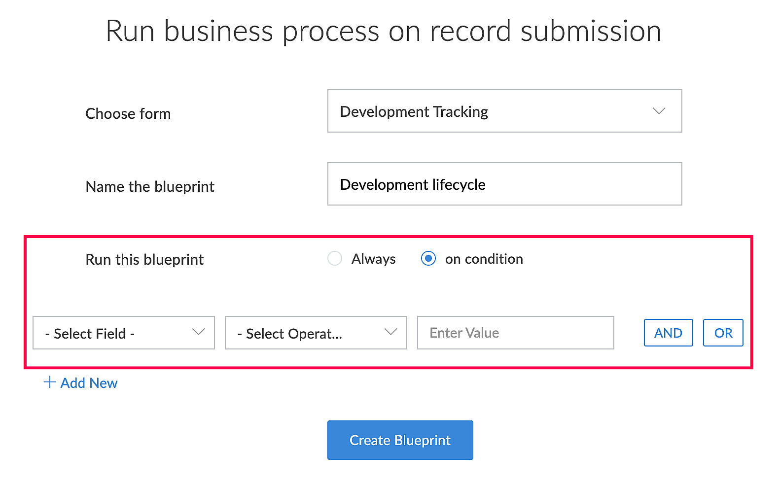Click the Development lifecycle name field
The image size is (779, 484).
pyautogui.click(x=504, y=184)
